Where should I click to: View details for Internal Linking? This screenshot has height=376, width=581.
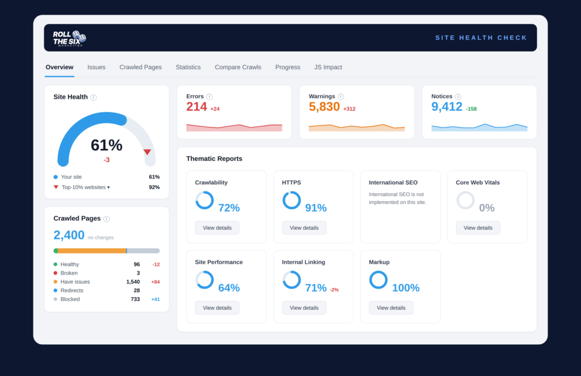pyautogui.click(x=304, y=308)
